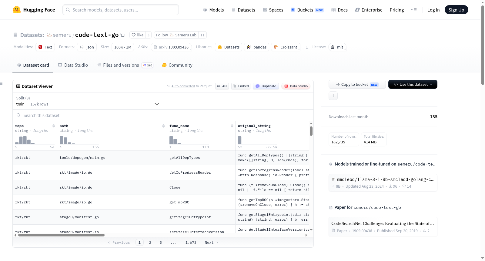Focus the Search this dataset field

163,115
